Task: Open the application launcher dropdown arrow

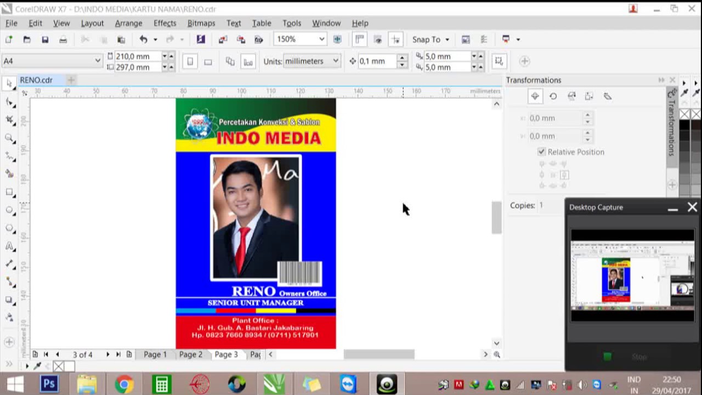Action: pyautogui.click(x=518, y=39)
